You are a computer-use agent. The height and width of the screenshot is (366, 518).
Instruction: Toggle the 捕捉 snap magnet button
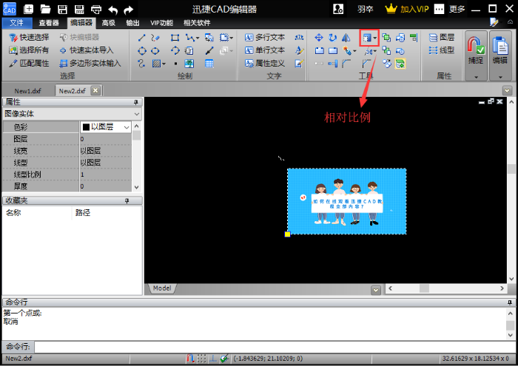pyautogui.click(x=476, y=50)
